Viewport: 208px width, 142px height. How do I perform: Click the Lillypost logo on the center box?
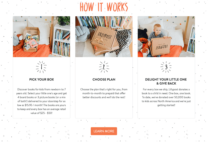(x=105, y=35)
